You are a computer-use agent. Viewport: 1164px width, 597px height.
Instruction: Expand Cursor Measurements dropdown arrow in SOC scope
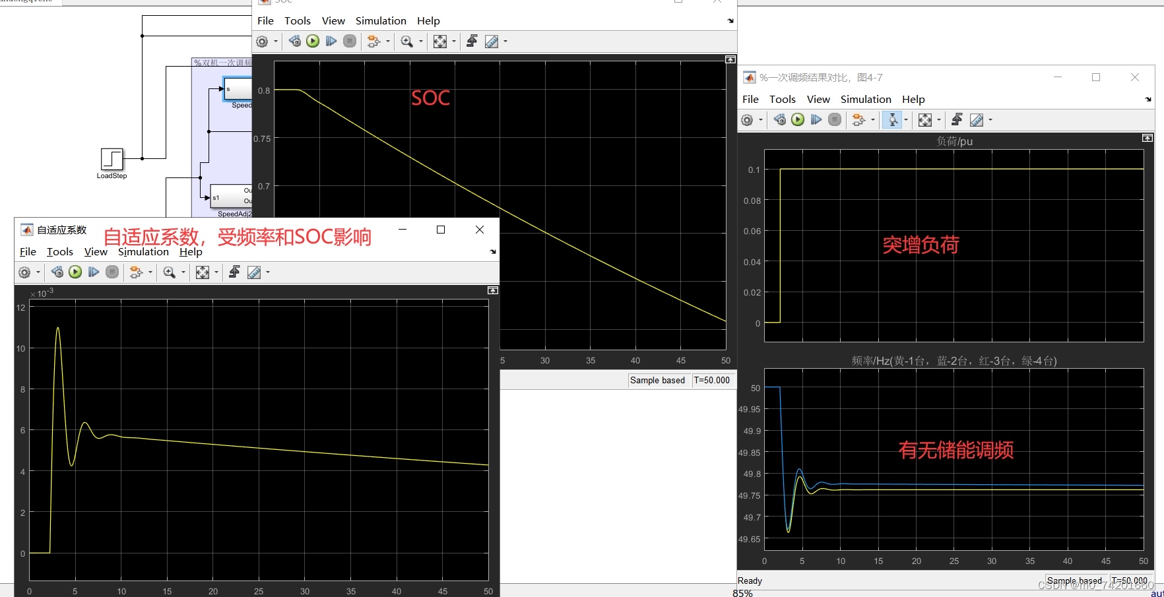tap(505, 42)
